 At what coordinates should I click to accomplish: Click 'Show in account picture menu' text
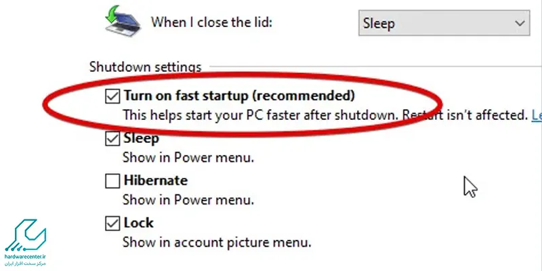click(217, 241)
